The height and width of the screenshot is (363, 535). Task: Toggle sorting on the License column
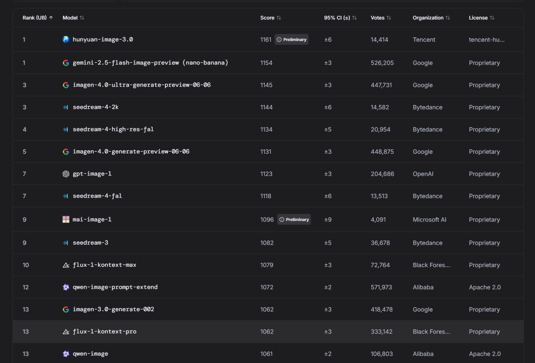click(x=481, y=18)
